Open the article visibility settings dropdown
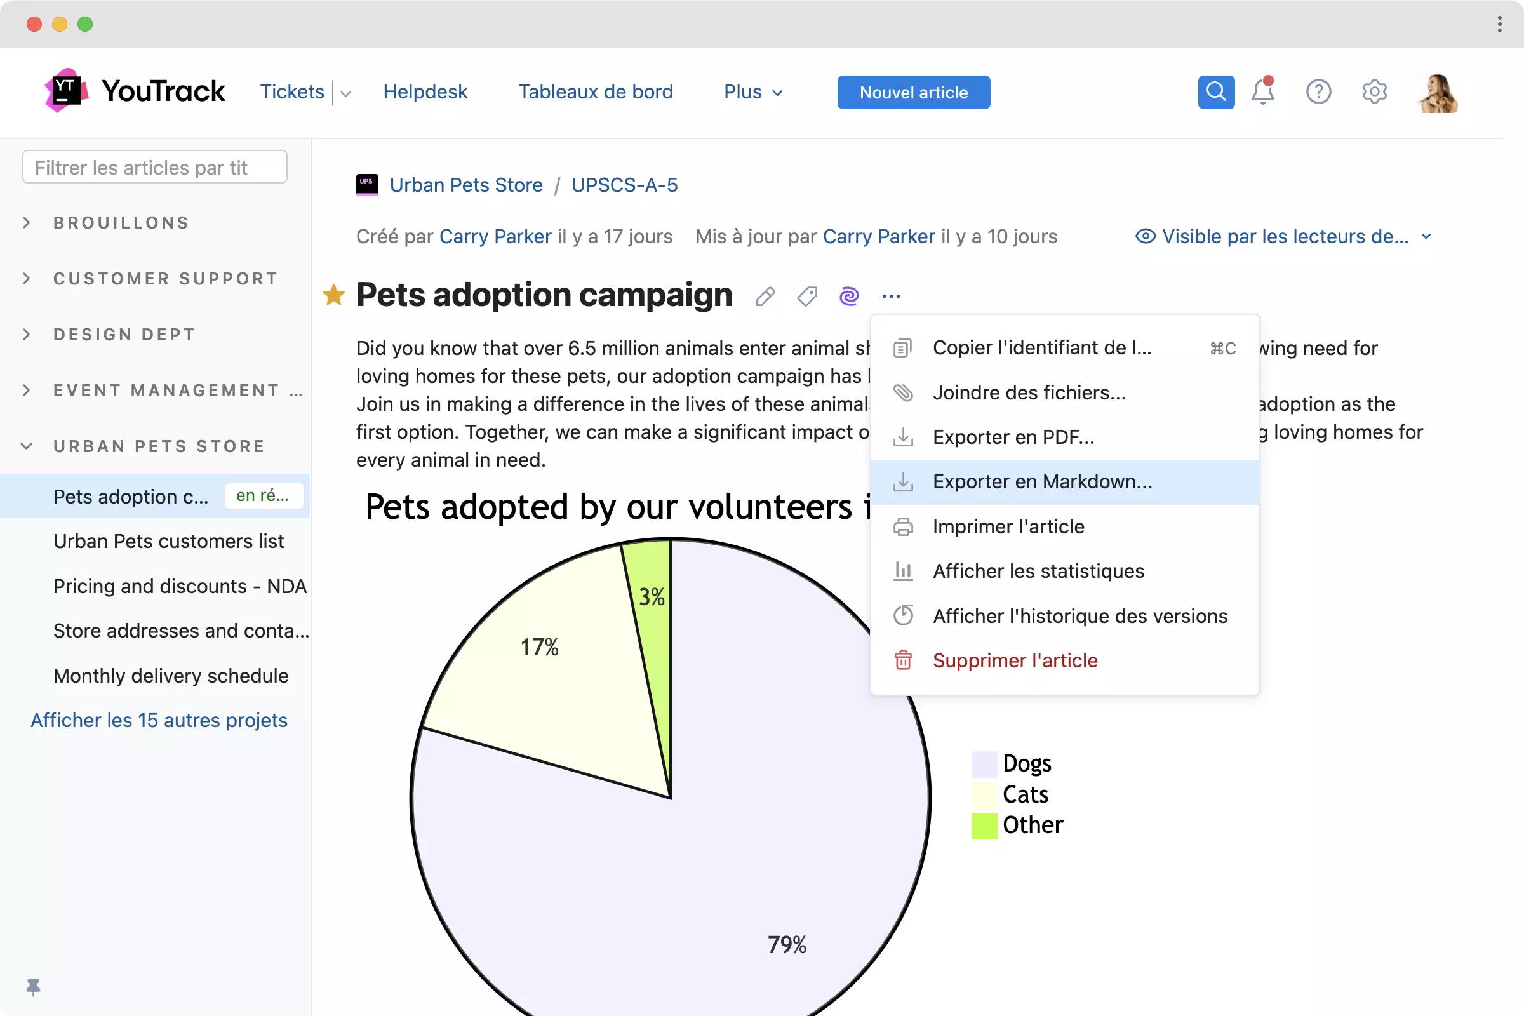 (1283, 236)
